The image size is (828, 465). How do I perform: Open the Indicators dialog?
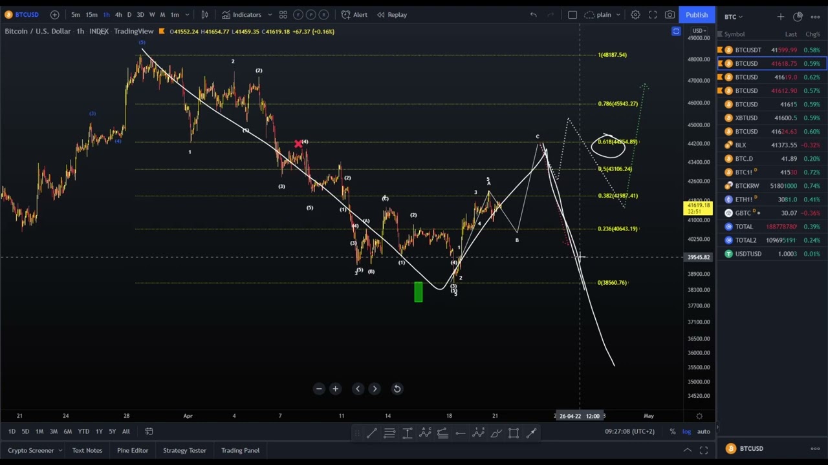tap(241, 14)
